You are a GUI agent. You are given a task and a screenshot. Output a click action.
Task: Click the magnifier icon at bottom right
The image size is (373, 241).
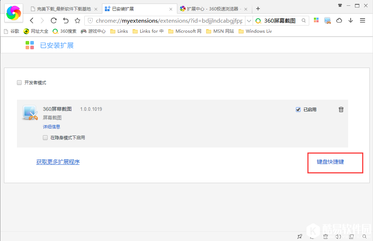click(x=364, y=236)
